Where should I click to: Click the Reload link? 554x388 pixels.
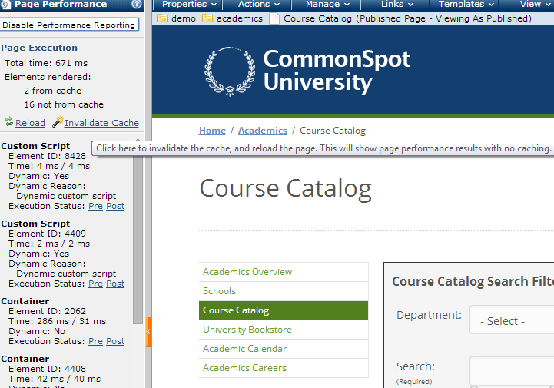click(x=30, y=123)
